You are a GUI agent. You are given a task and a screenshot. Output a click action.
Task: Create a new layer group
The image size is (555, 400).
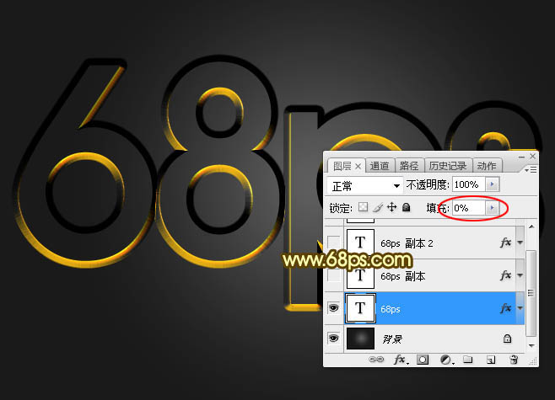point(468,360)
